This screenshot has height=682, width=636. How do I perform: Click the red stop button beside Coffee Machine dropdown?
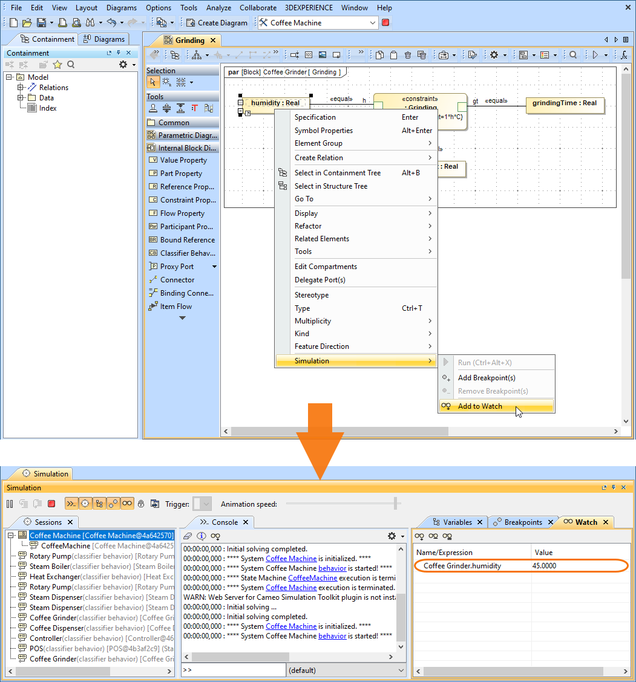click(x=385, y=22)
